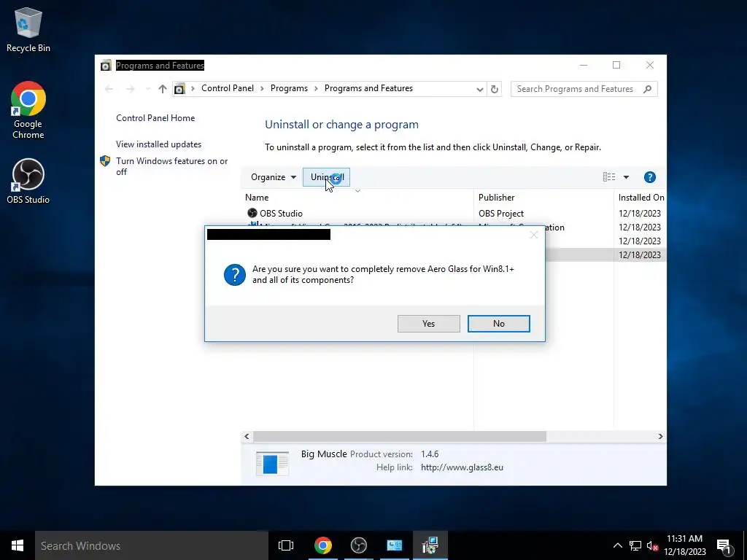Click Programs and Features breadcrumb segment
This screenshot has width=747, height=560.
click(368, 88)
